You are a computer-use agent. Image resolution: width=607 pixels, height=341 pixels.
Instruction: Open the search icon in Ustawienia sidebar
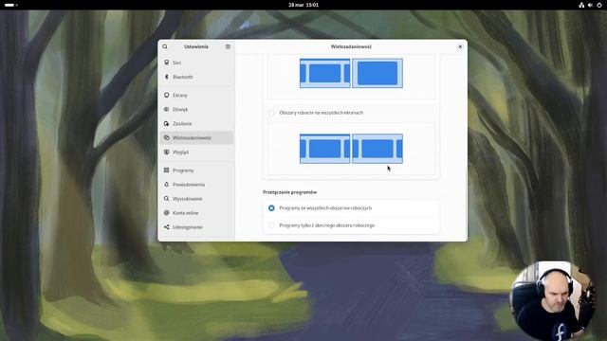tap(165, 46)
